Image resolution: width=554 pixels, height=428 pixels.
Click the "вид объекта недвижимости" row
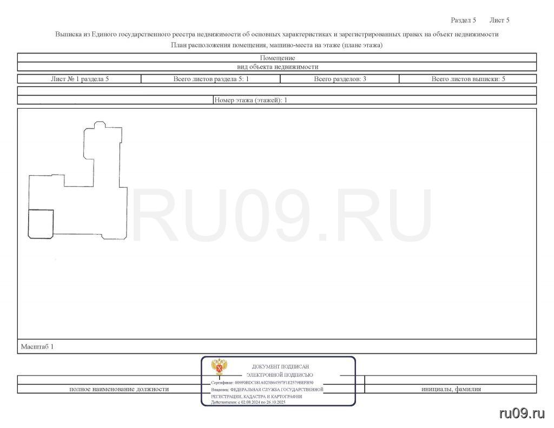click(277, 67)
